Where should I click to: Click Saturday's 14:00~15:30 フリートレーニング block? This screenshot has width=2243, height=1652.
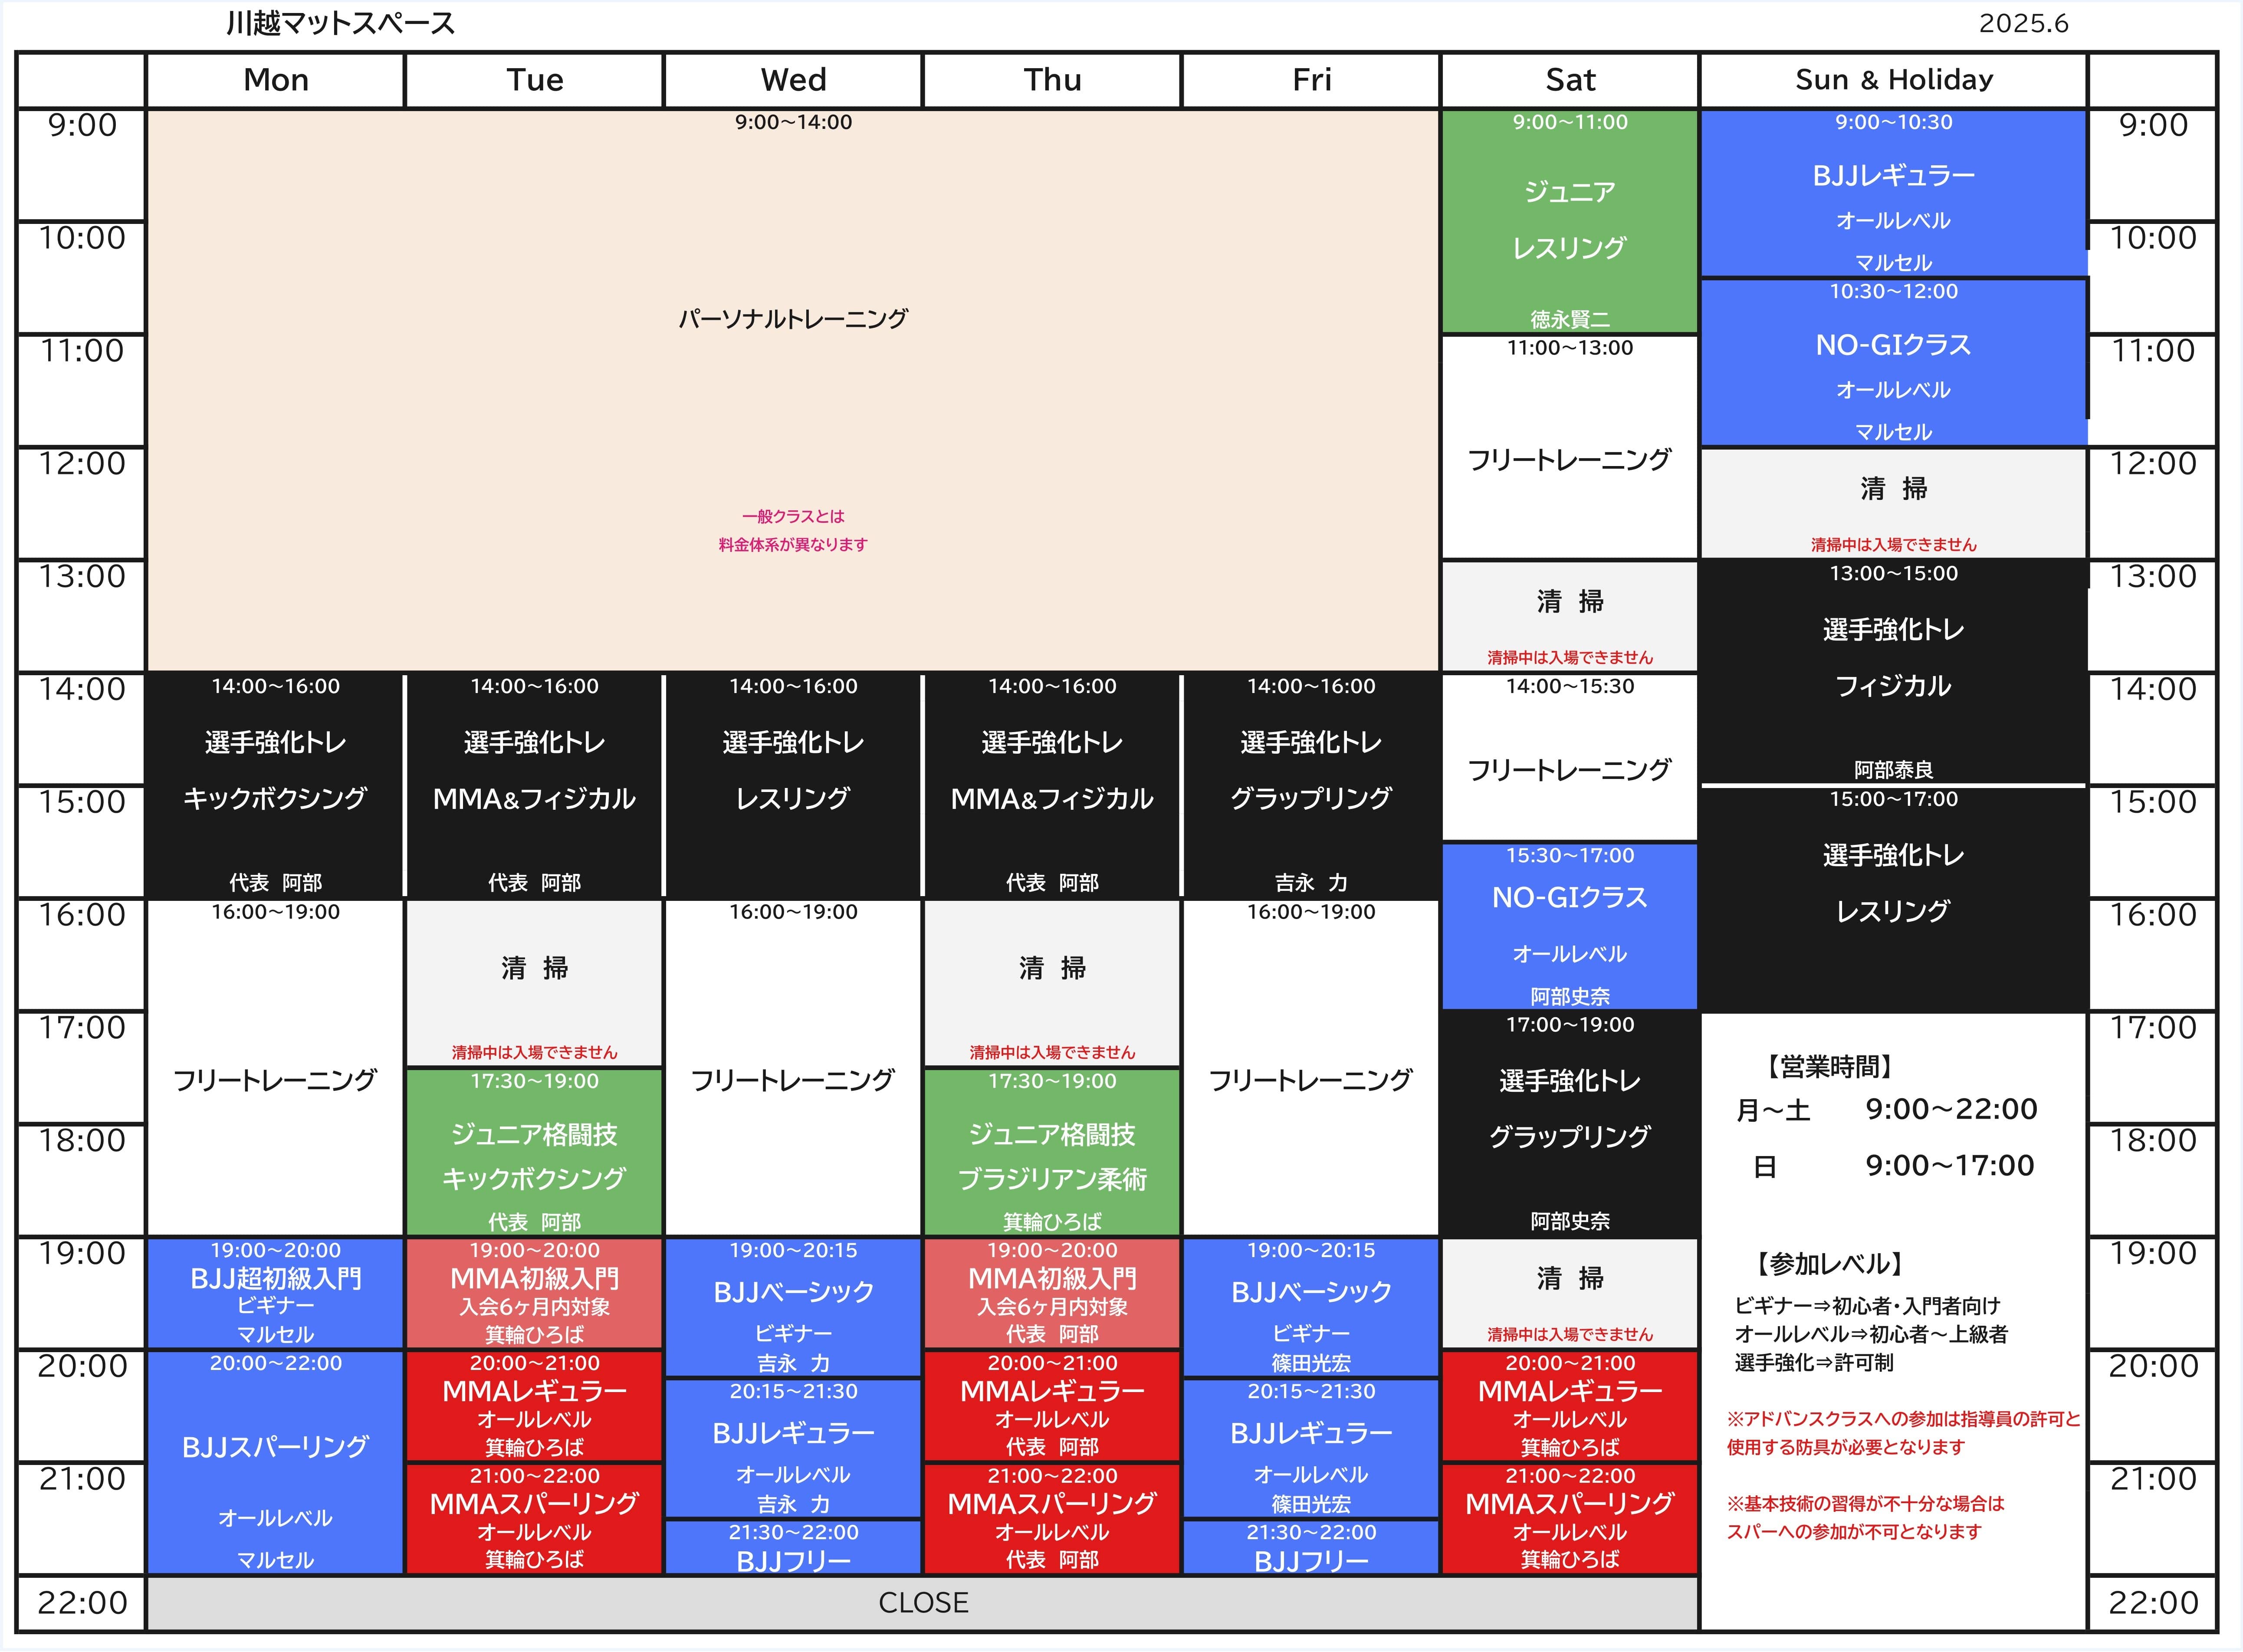1570,757
